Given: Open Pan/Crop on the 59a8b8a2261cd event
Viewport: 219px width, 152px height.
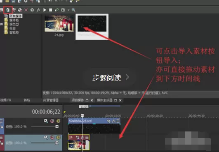Looking at the screenshot, I should point(108,121).
